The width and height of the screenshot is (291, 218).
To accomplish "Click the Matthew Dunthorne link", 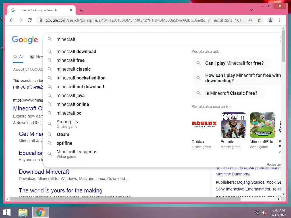I will (233, 174).
